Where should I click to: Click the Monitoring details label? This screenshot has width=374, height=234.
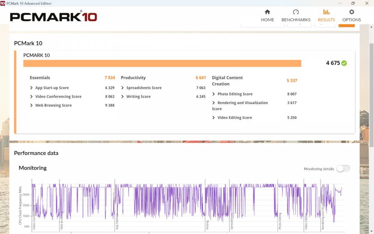coord(319,169)
